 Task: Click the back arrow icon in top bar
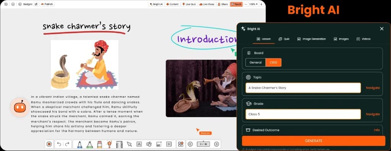20,4
